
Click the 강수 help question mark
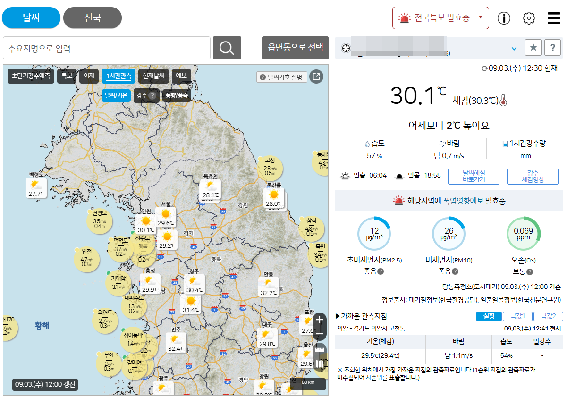pos(152,95)
